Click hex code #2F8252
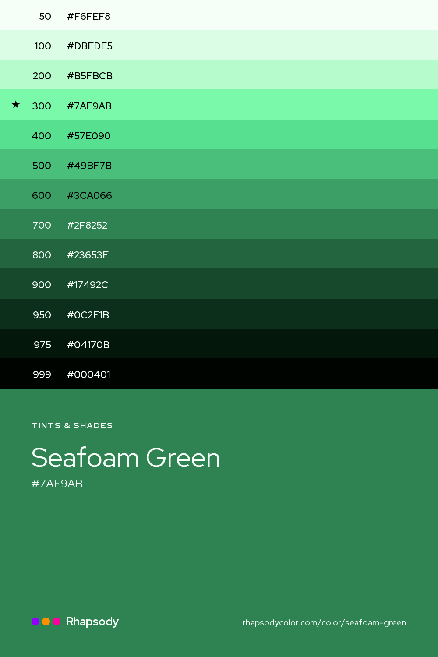The height and width of the screenshot is (657, 438). click(x=87, y=225)
